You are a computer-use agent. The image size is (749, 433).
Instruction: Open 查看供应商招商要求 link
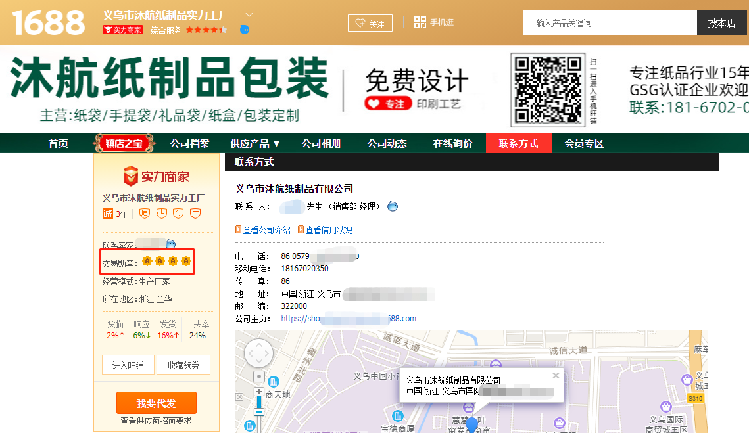[x=157, y=421]
